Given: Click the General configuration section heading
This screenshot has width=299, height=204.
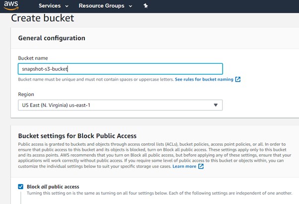Looking at the screenshot, I should click(51, 38).
